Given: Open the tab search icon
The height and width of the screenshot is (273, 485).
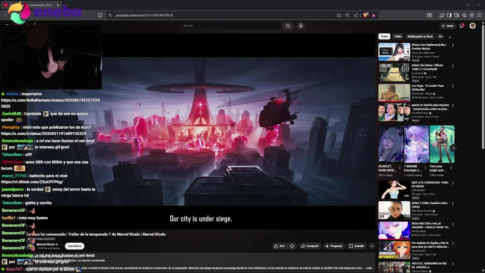Looking at the screenshot, I should point(429,15).
